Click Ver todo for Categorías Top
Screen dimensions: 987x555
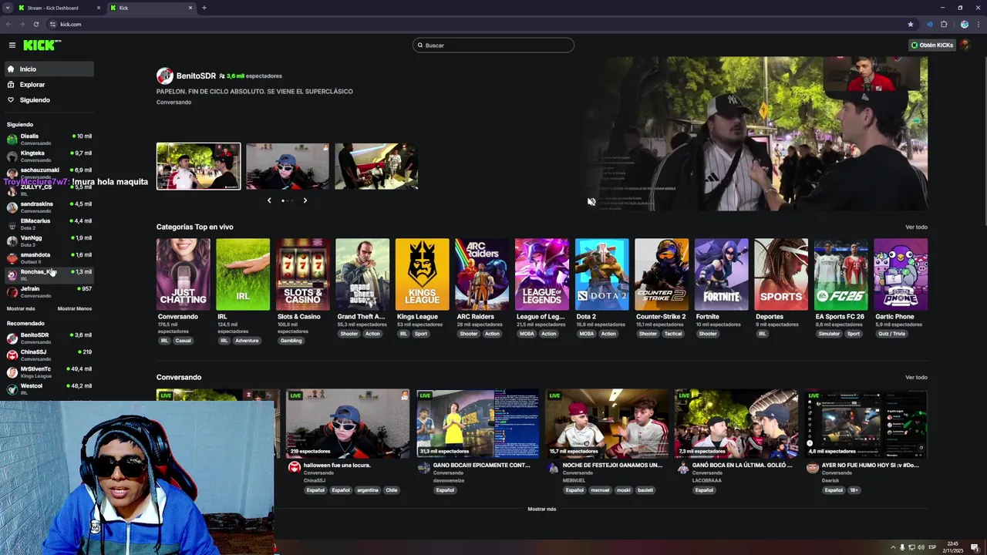(916, 227)
